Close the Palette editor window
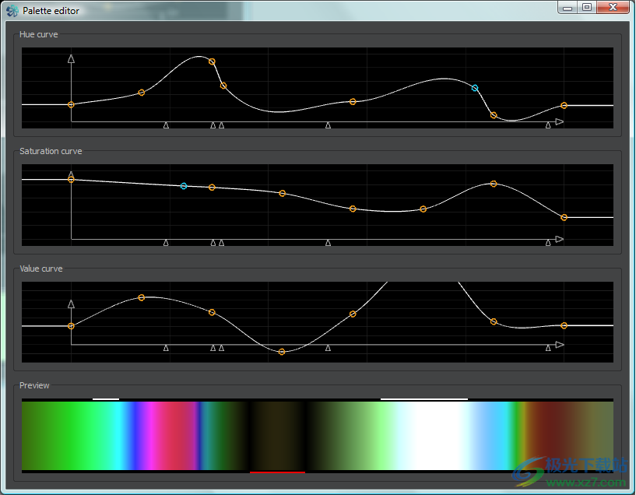The width and height of the screenshot is (636, 495). click(x=613, y=7)
